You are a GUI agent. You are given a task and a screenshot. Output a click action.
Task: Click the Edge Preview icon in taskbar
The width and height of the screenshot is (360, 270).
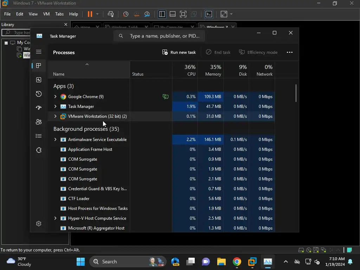tap(175, 262)
